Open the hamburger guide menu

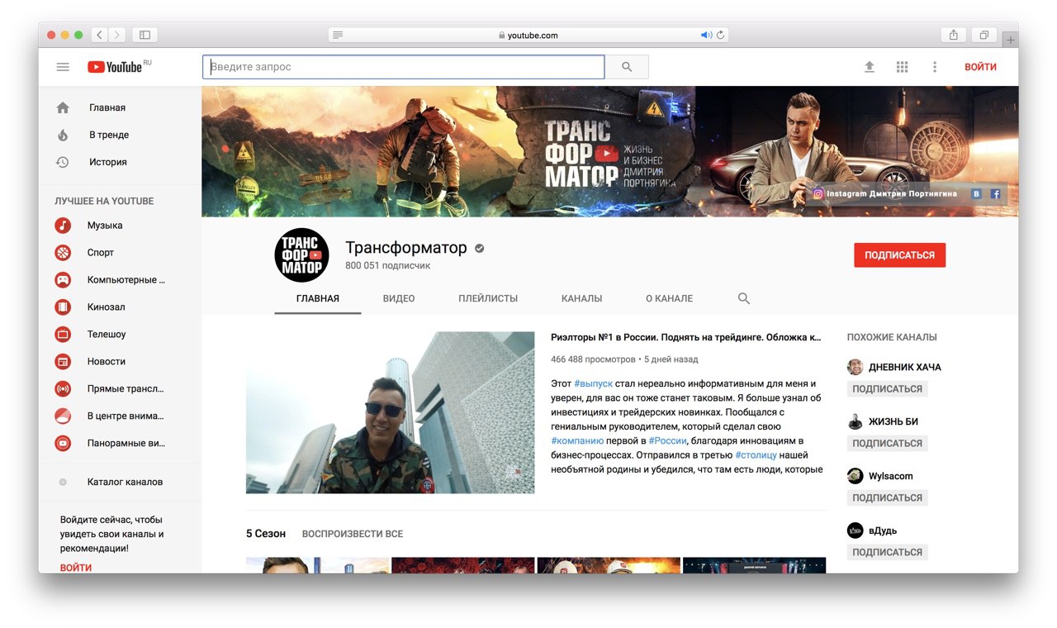pos(63,67)
